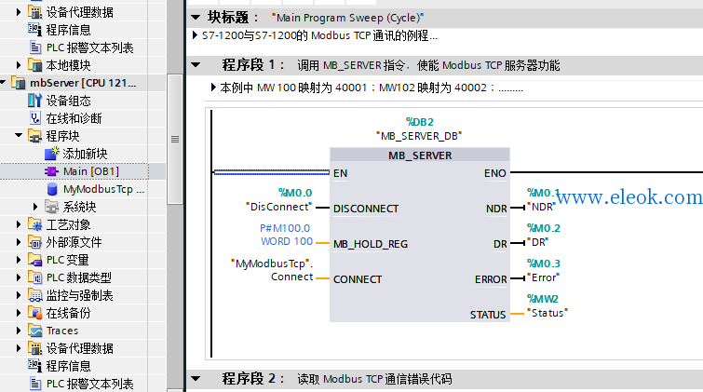The width and height of the screenshot is (703, 392).
Task: Collapse the 程序块 folder
Action: [x=19, y=135]
